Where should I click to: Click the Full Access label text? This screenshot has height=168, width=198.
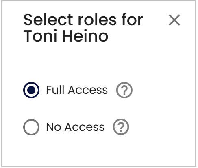click(77, 90)
